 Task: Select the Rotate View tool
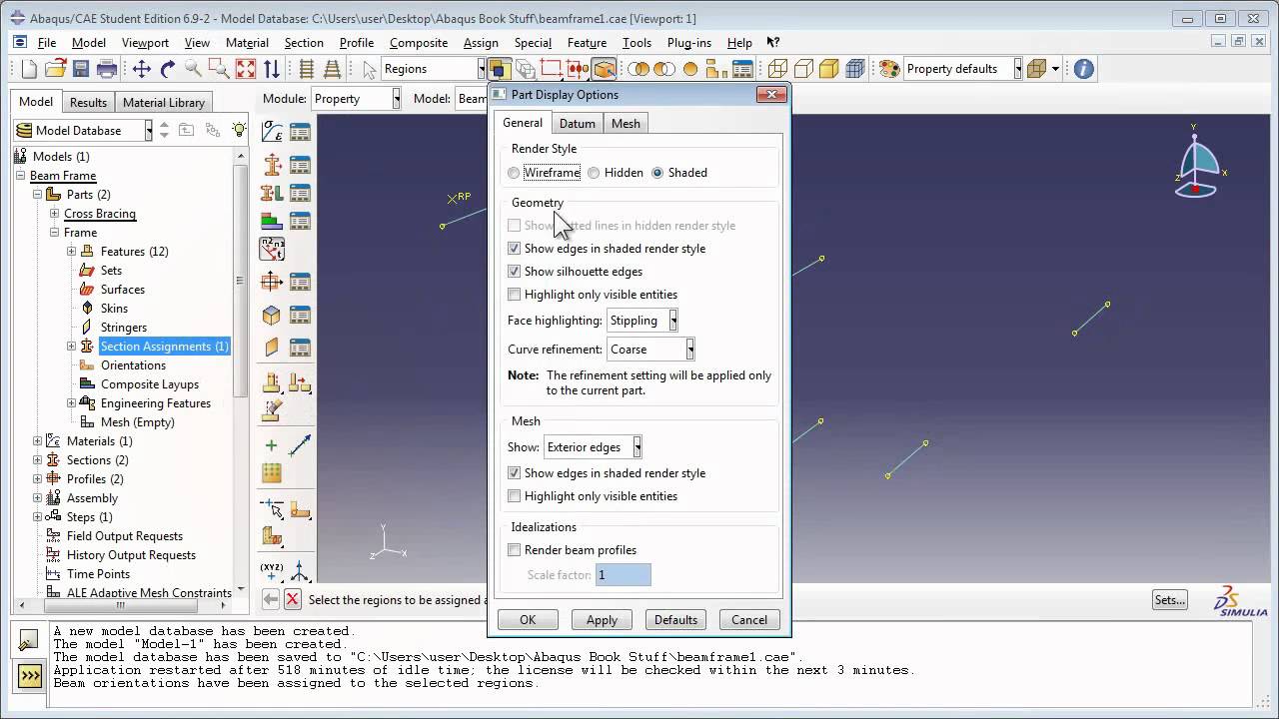(x=168, y=69)
